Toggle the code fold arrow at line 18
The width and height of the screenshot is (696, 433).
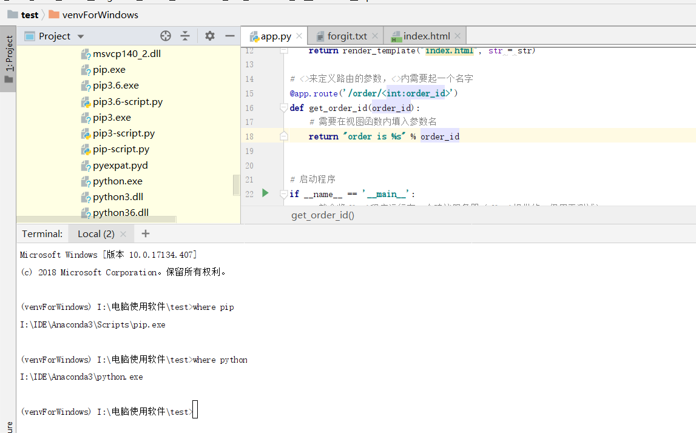coord(283,136)
